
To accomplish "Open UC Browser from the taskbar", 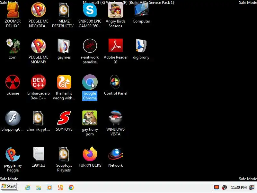I will point(60,188).
